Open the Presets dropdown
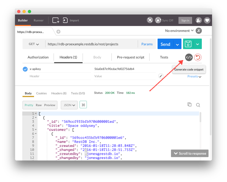 [194, 76]
